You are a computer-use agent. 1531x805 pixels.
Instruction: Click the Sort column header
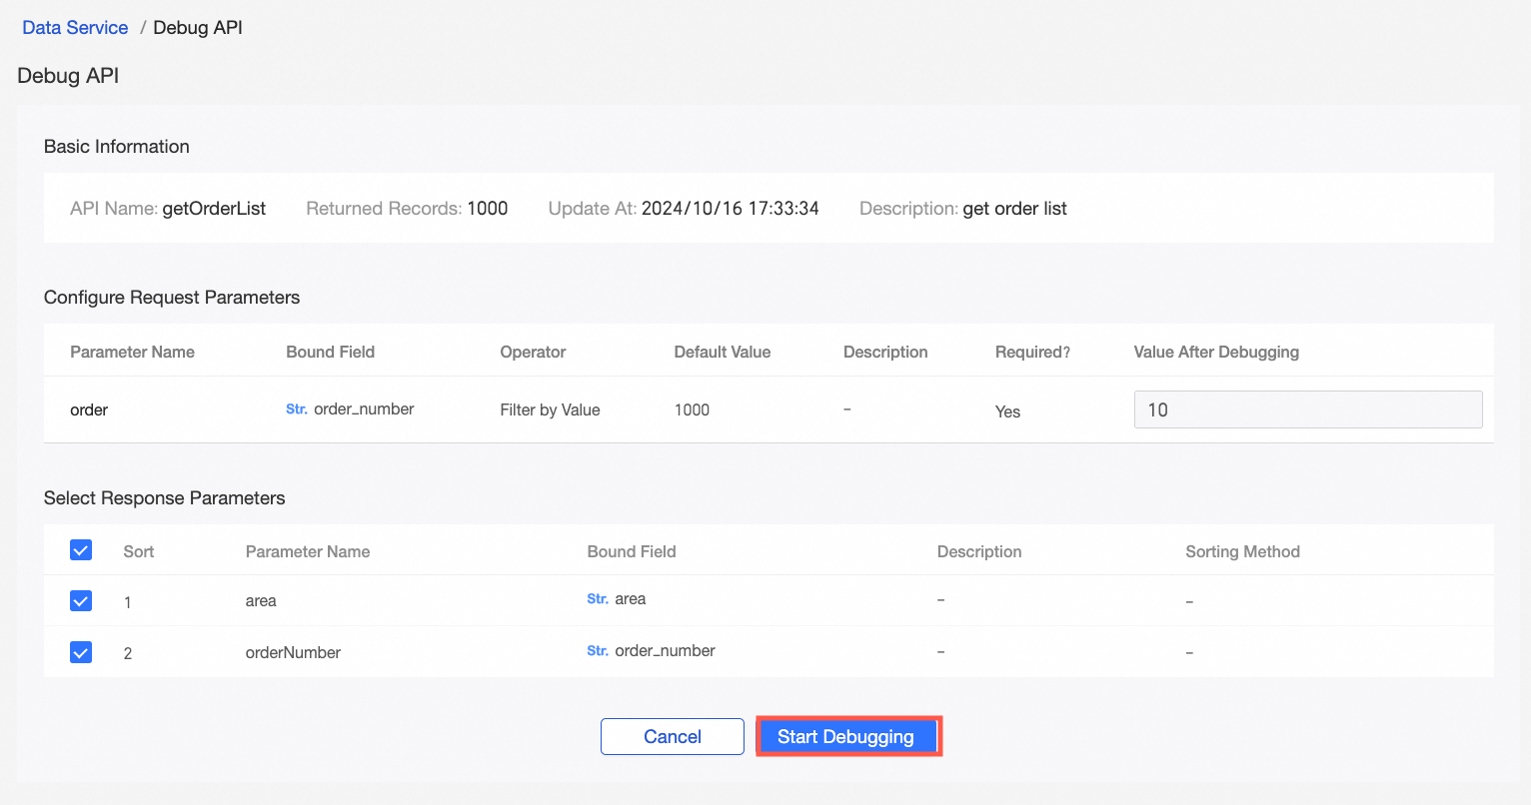tap(139, 551)
